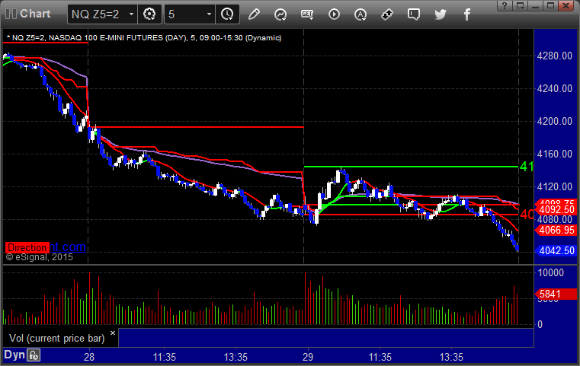Click the Chart title menu handle

click(x=10, y=14)
